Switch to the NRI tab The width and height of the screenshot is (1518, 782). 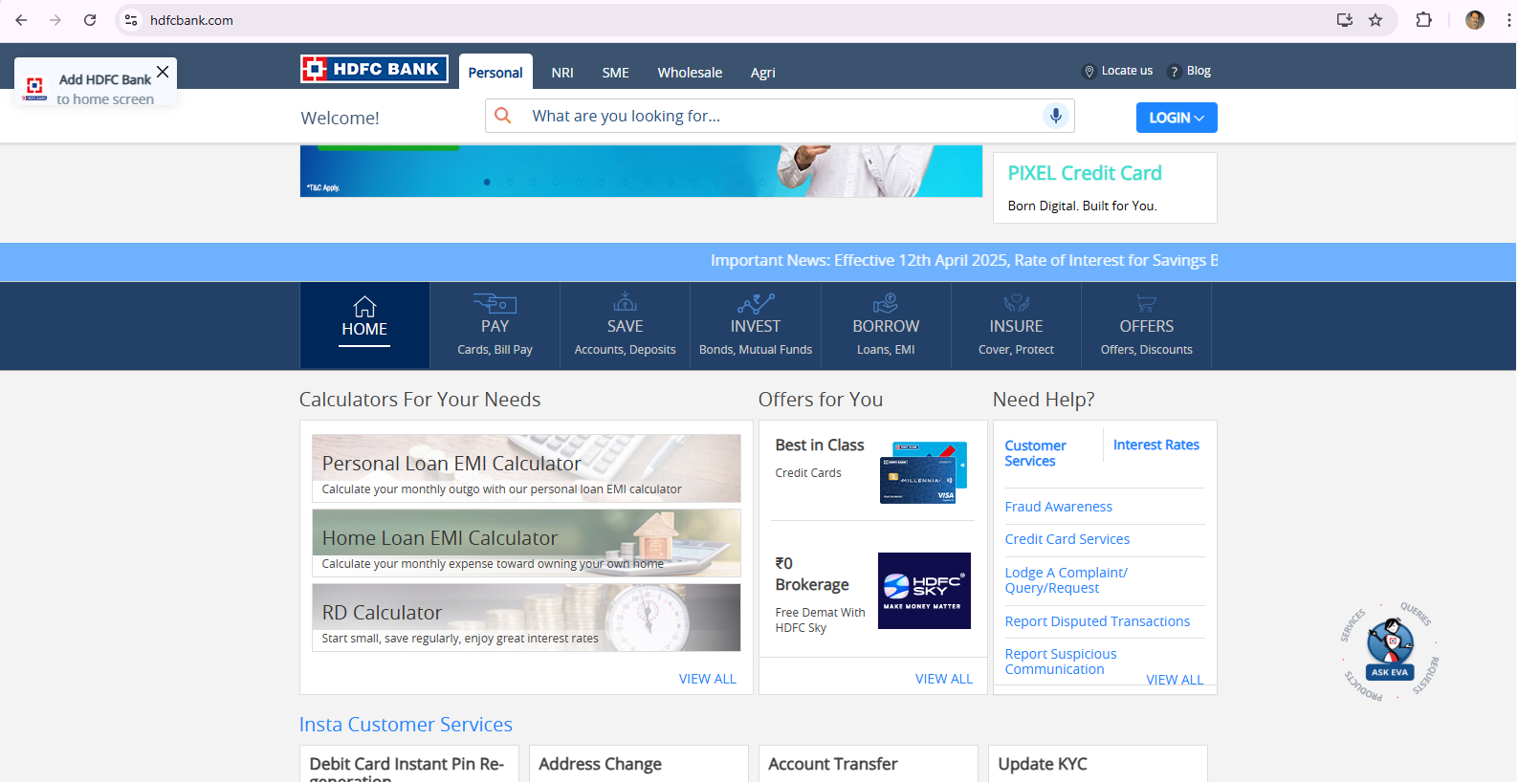click(562, 73)
